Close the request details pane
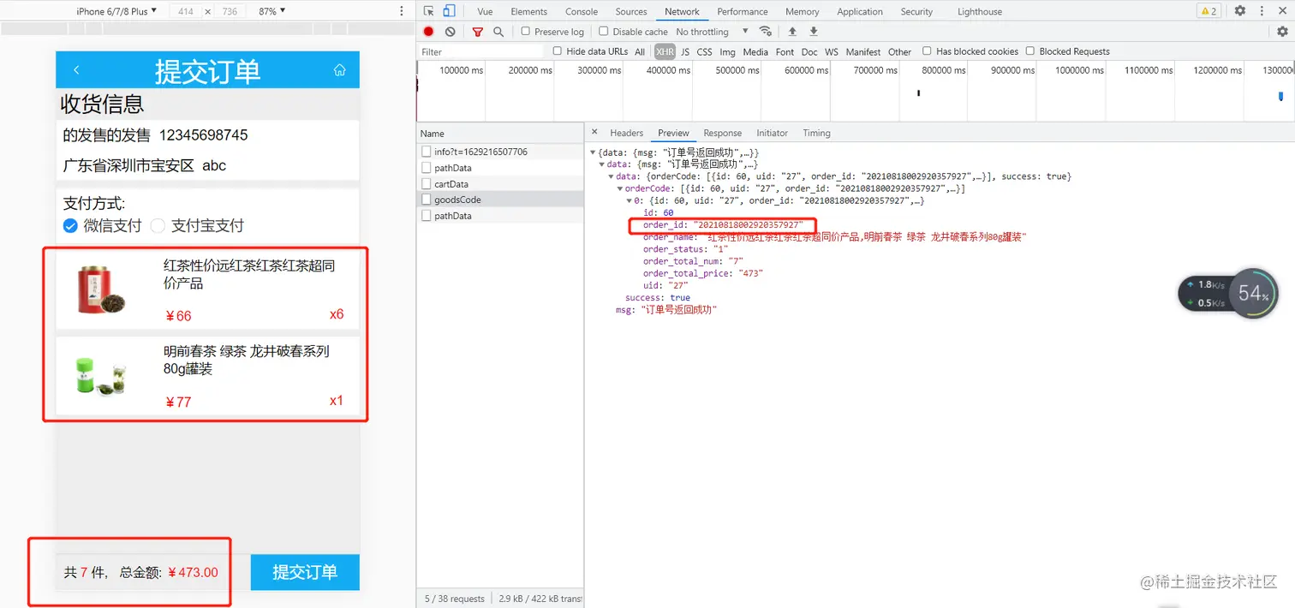 pos(594,133)
